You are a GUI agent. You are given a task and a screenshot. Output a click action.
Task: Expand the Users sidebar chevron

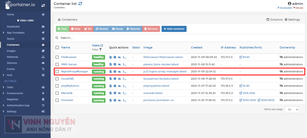[x=4, y=87]
